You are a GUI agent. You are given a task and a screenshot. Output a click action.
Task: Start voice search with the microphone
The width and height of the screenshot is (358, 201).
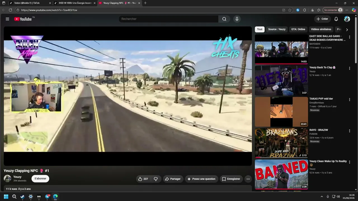pos(237,19)
